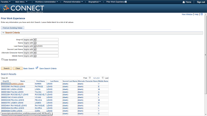This screenshot has width=207, height=116.
Task: Open Name operator dropdown
Action: (x=35, y=43)
